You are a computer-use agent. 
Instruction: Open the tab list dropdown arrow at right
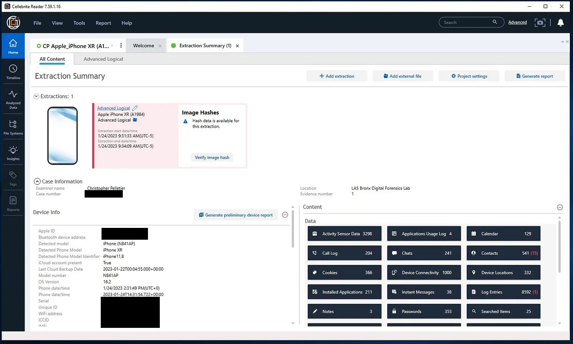562,42
